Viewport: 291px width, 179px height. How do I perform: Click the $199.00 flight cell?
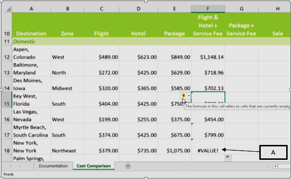[101, 115]
